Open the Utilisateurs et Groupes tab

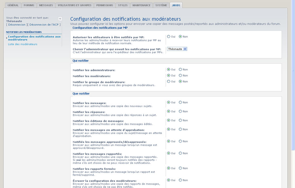tap(75, 5)
